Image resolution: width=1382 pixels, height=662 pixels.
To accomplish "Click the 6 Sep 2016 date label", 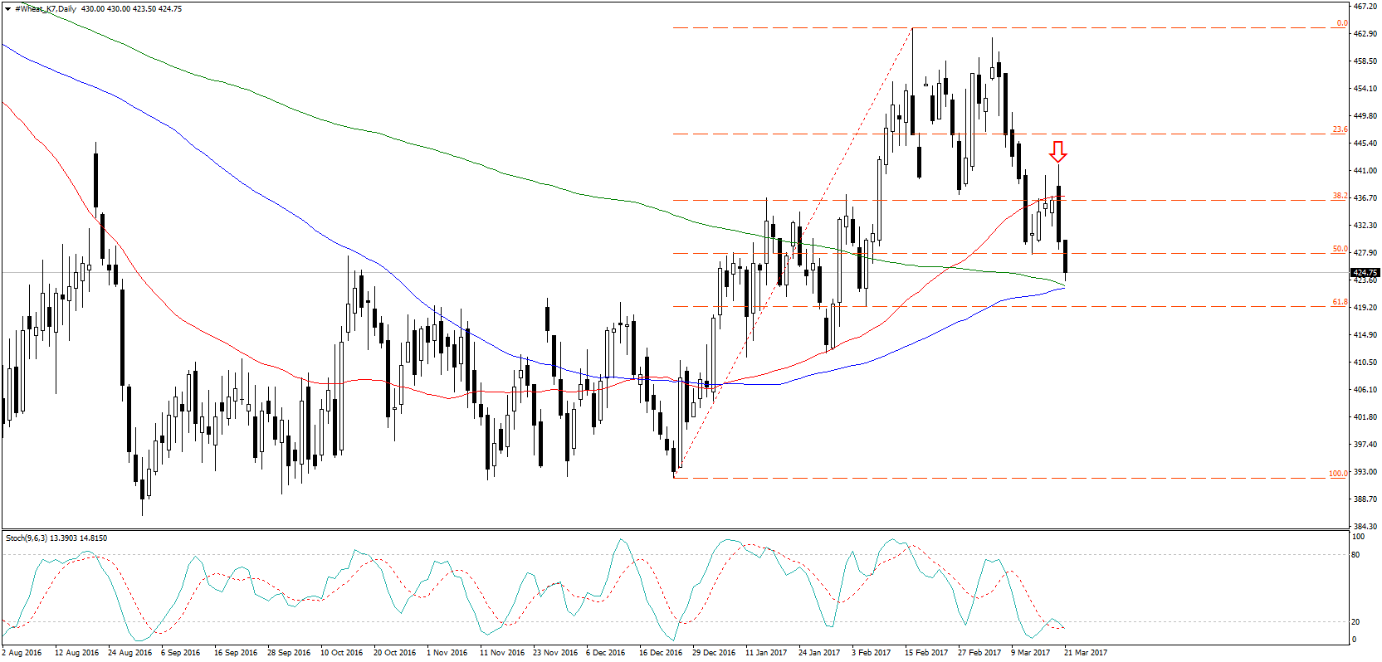I will click(x=181, y=653).
